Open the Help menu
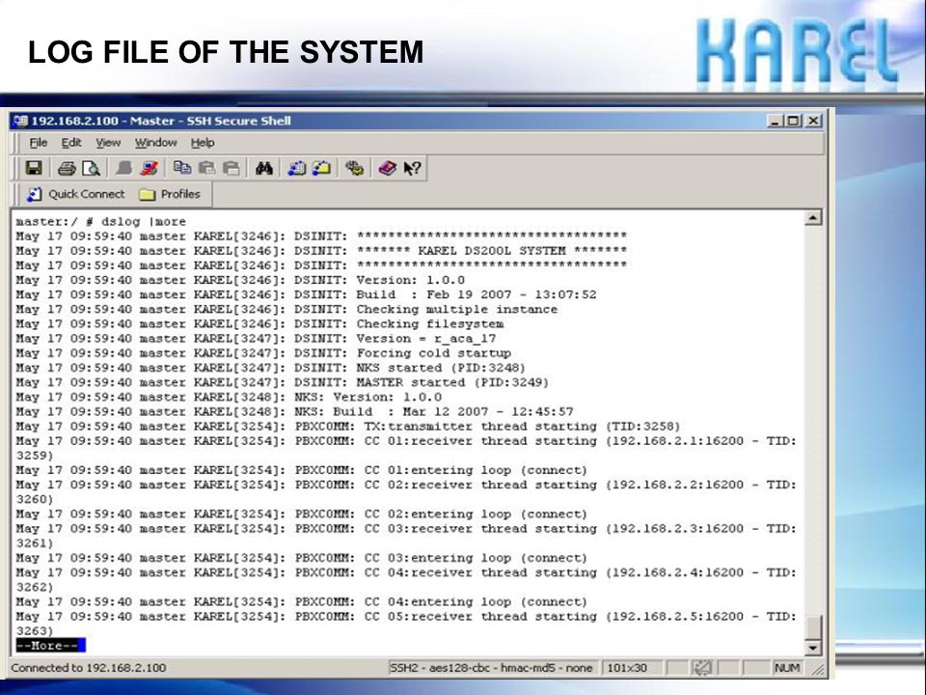The height and width of the screenshot is (695, 926). (x=203, y=143)
